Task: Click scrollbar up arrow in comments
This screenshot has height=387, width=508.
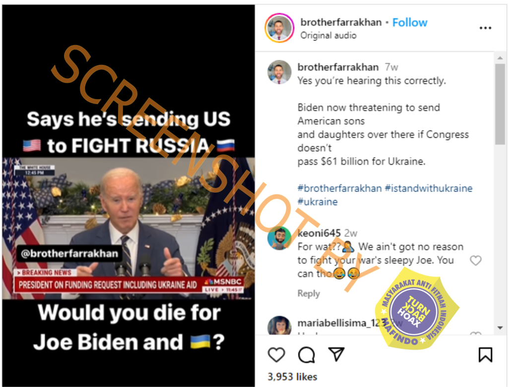Action: tap(500, 57)
